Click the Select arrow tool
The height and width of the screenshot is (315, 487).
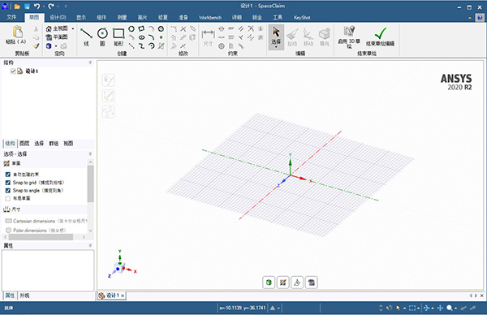(x=276, y=32)
